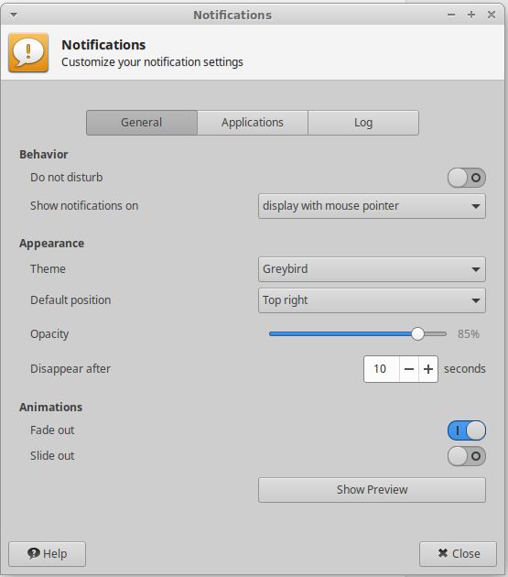The width and height of the screenshot is (508, 577).
Task: Switch to the Log tab
Action: click(x=363, y=123)
